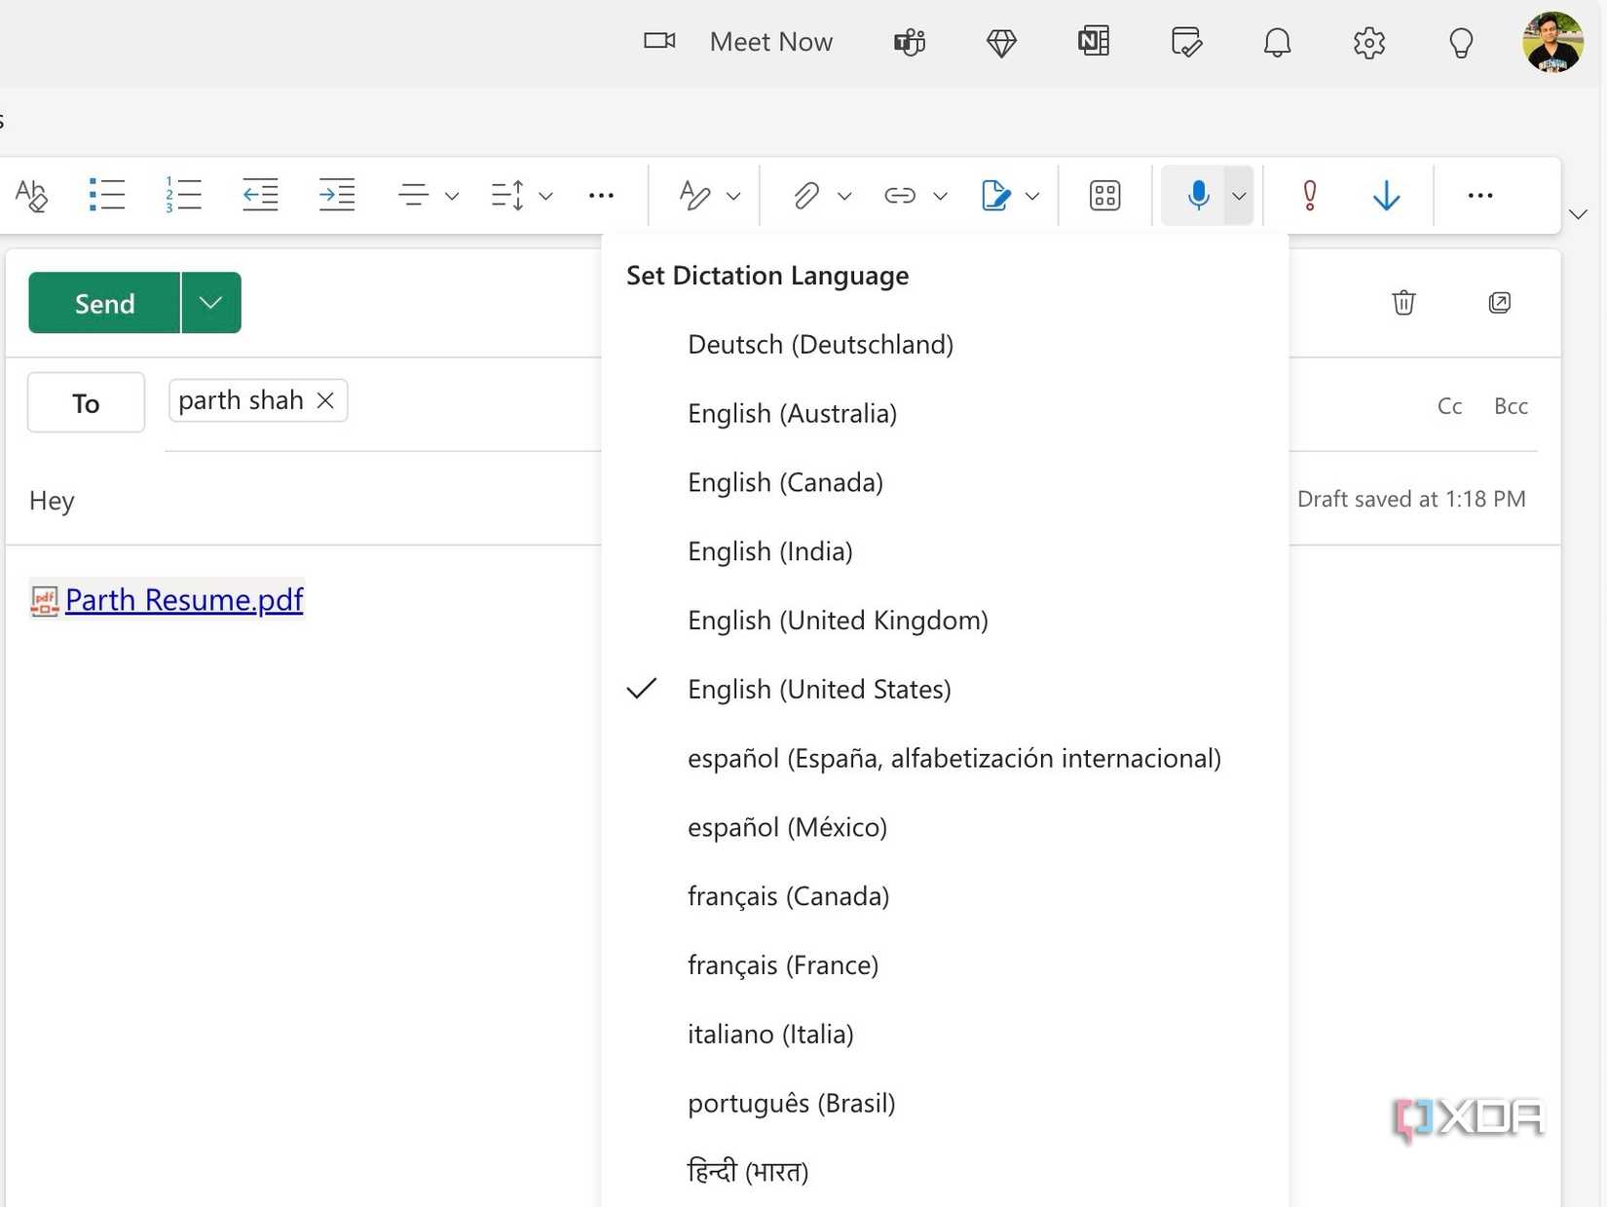Start dictation with the microphone icon

[x=1198, y=195]
